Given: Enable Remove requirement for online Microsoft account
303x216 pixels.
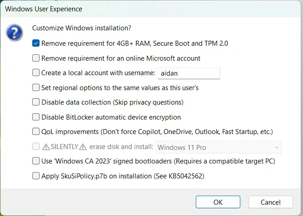Looking at the screenshot, I should click(x=36, y=58).
